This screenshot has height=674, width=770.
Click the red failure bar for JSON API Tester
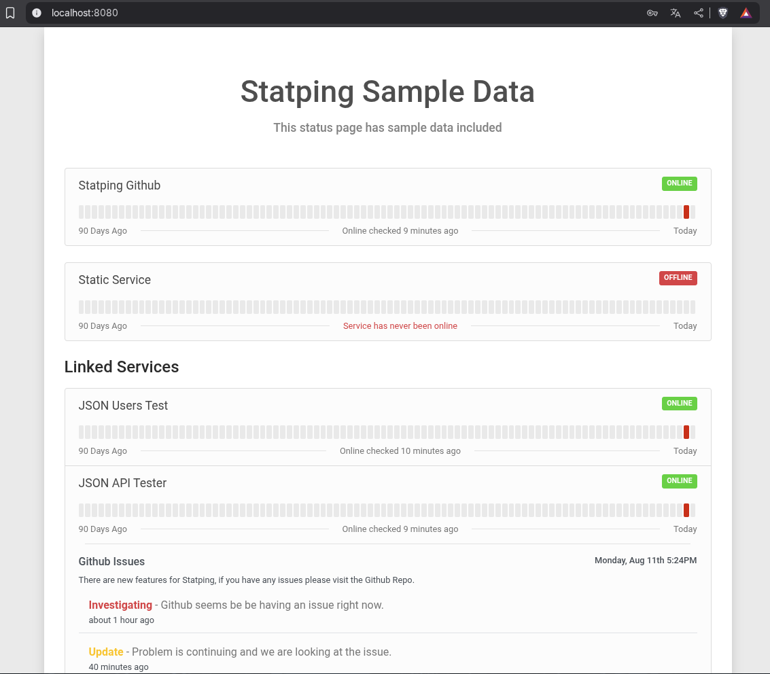click(686, 510)
